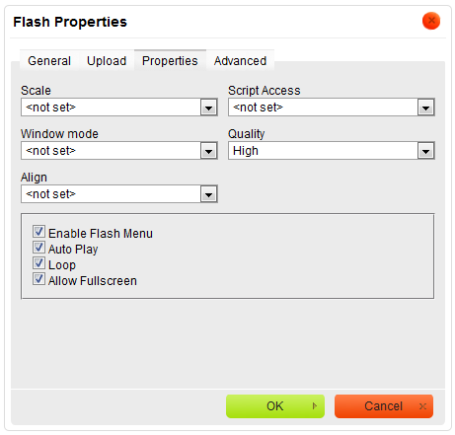Screen dimensions: 455x435
Task: Click the Scale dropdown arrow button
Action: coord(208,108)
